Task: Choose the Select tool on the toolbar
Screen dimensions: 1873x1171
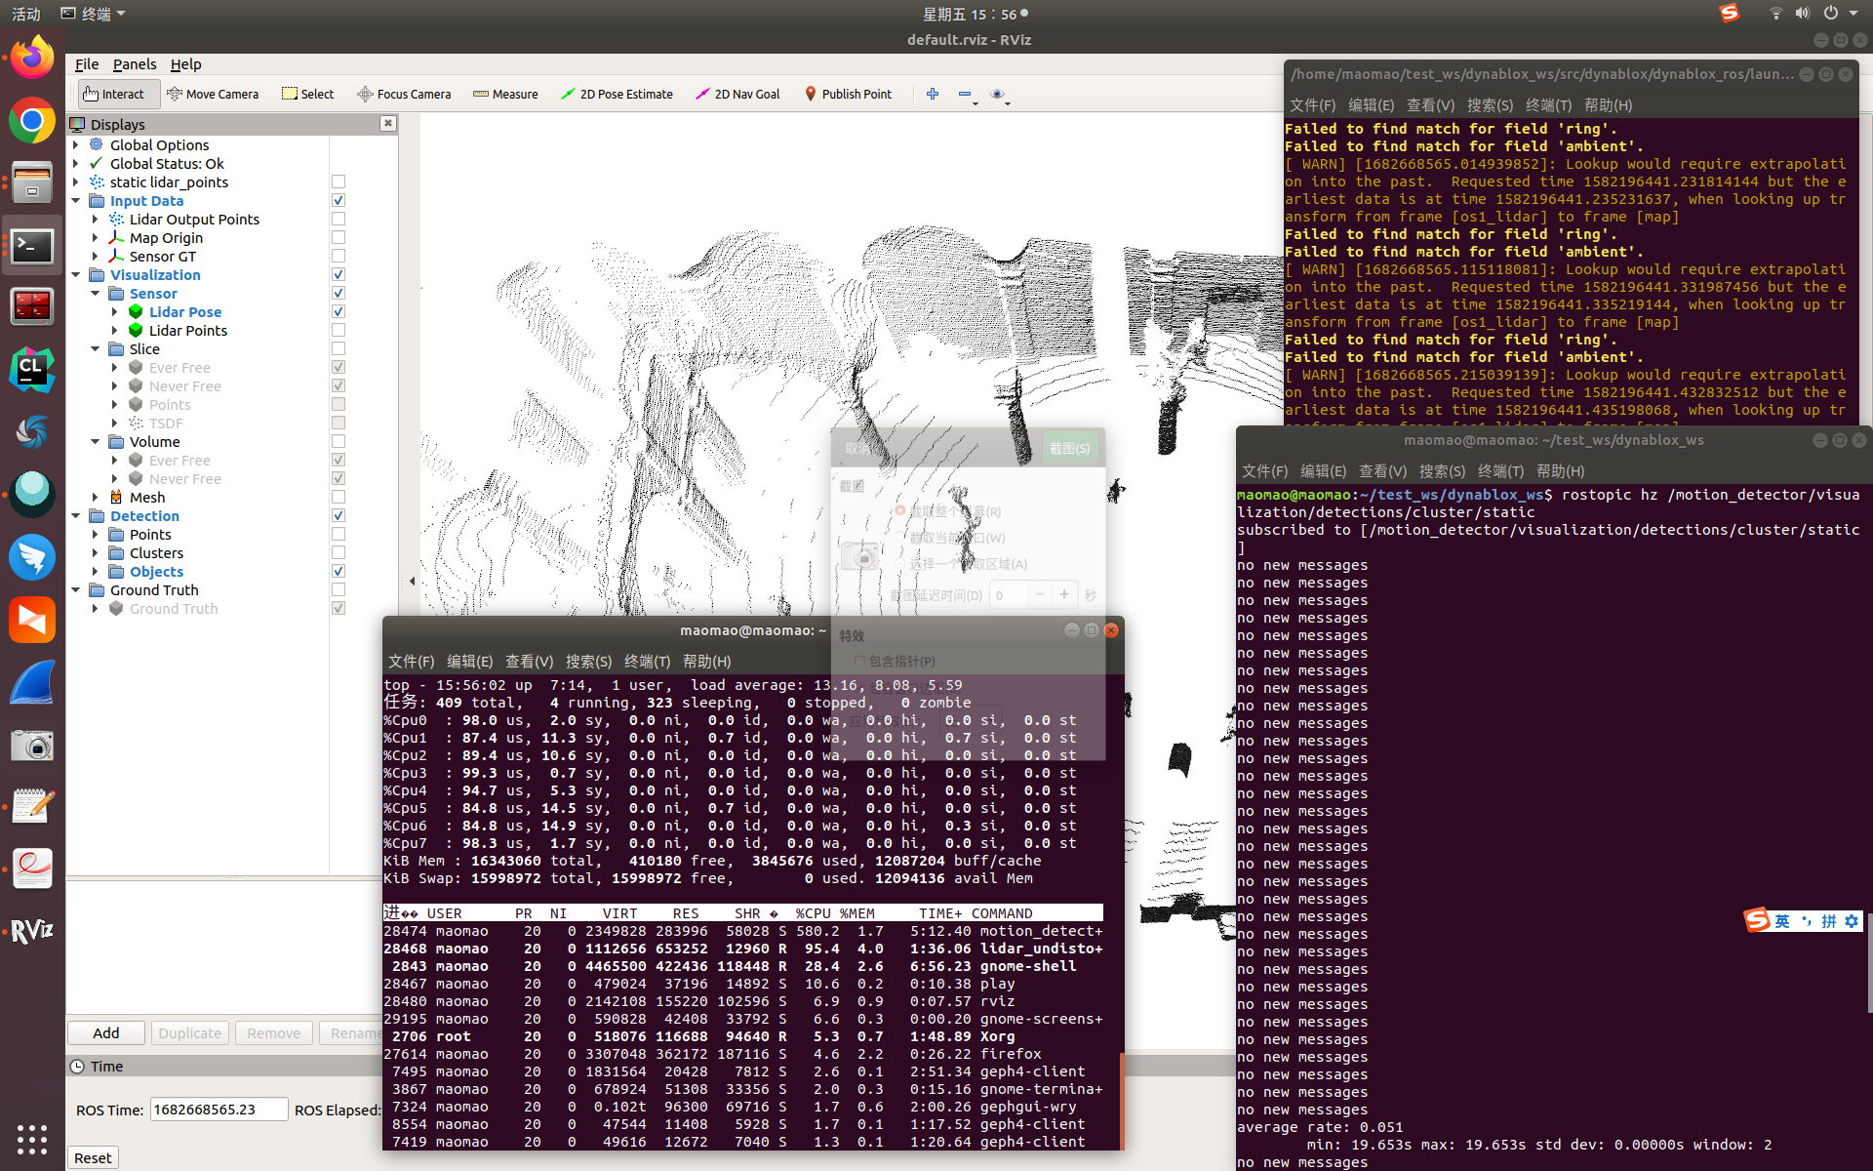Action: (307, 94)
